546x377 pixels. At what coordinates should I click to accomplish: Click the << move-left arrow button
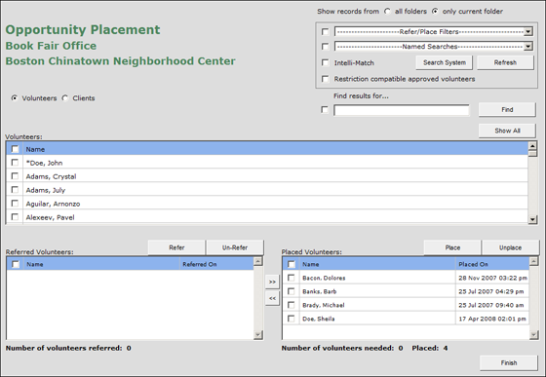coord(272,298)
